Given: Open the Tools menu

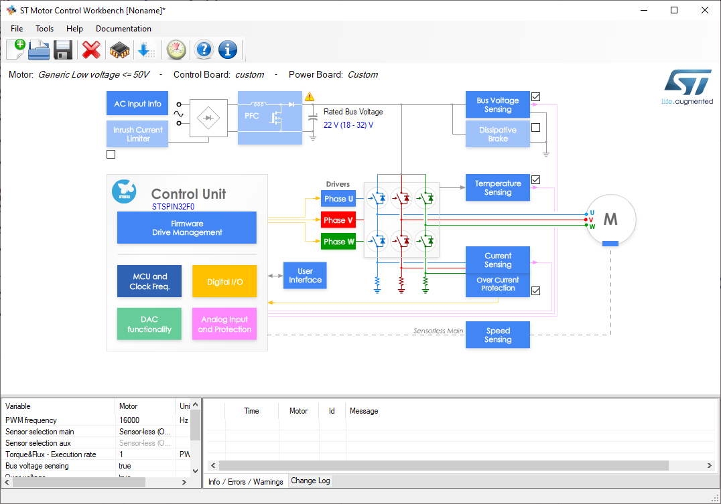Looking at the screenshot, I should pyautogui.click(x=44, y=29).
